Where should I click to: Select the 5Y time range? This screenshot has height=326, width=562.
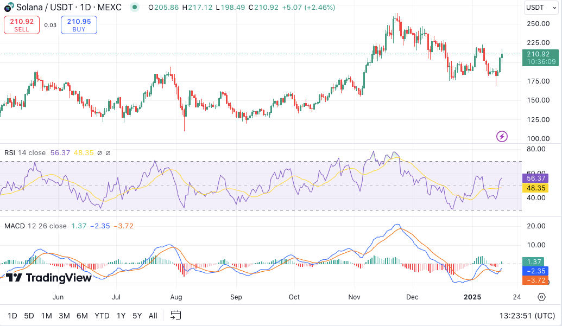tap(137, 316)
